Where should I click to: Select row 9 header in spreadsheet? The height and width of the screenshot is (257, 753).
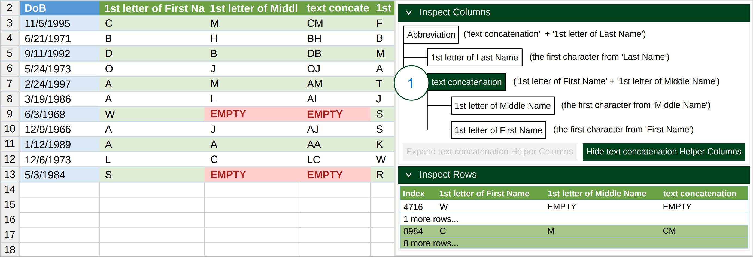point(10,114)
